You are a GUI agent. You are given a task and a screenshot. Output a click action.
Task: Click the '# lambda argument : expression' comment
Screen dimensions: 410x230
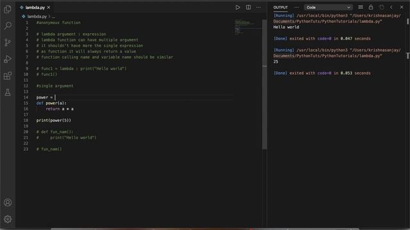pyautogui.click(x=71, y=34)
